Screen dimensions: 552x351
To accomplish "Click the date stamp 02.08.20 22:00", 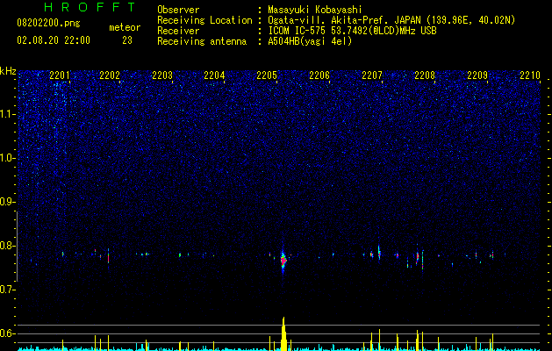I will point(54,40).
